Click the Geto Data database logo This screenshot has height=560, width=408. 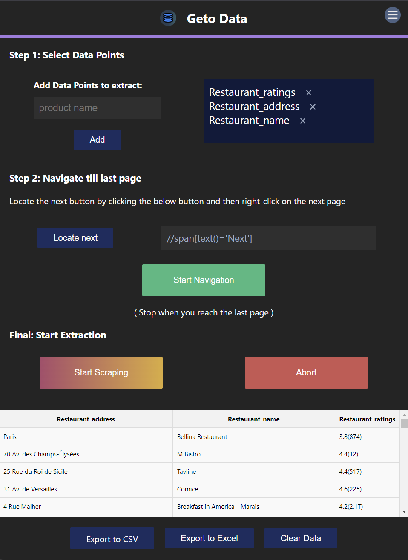tap(168, 18)
